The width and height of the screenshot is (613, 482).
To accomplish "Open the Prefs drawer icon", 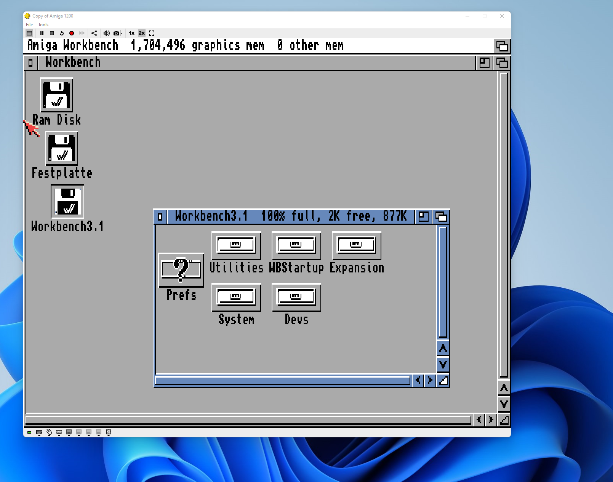I will click(181, 270).
